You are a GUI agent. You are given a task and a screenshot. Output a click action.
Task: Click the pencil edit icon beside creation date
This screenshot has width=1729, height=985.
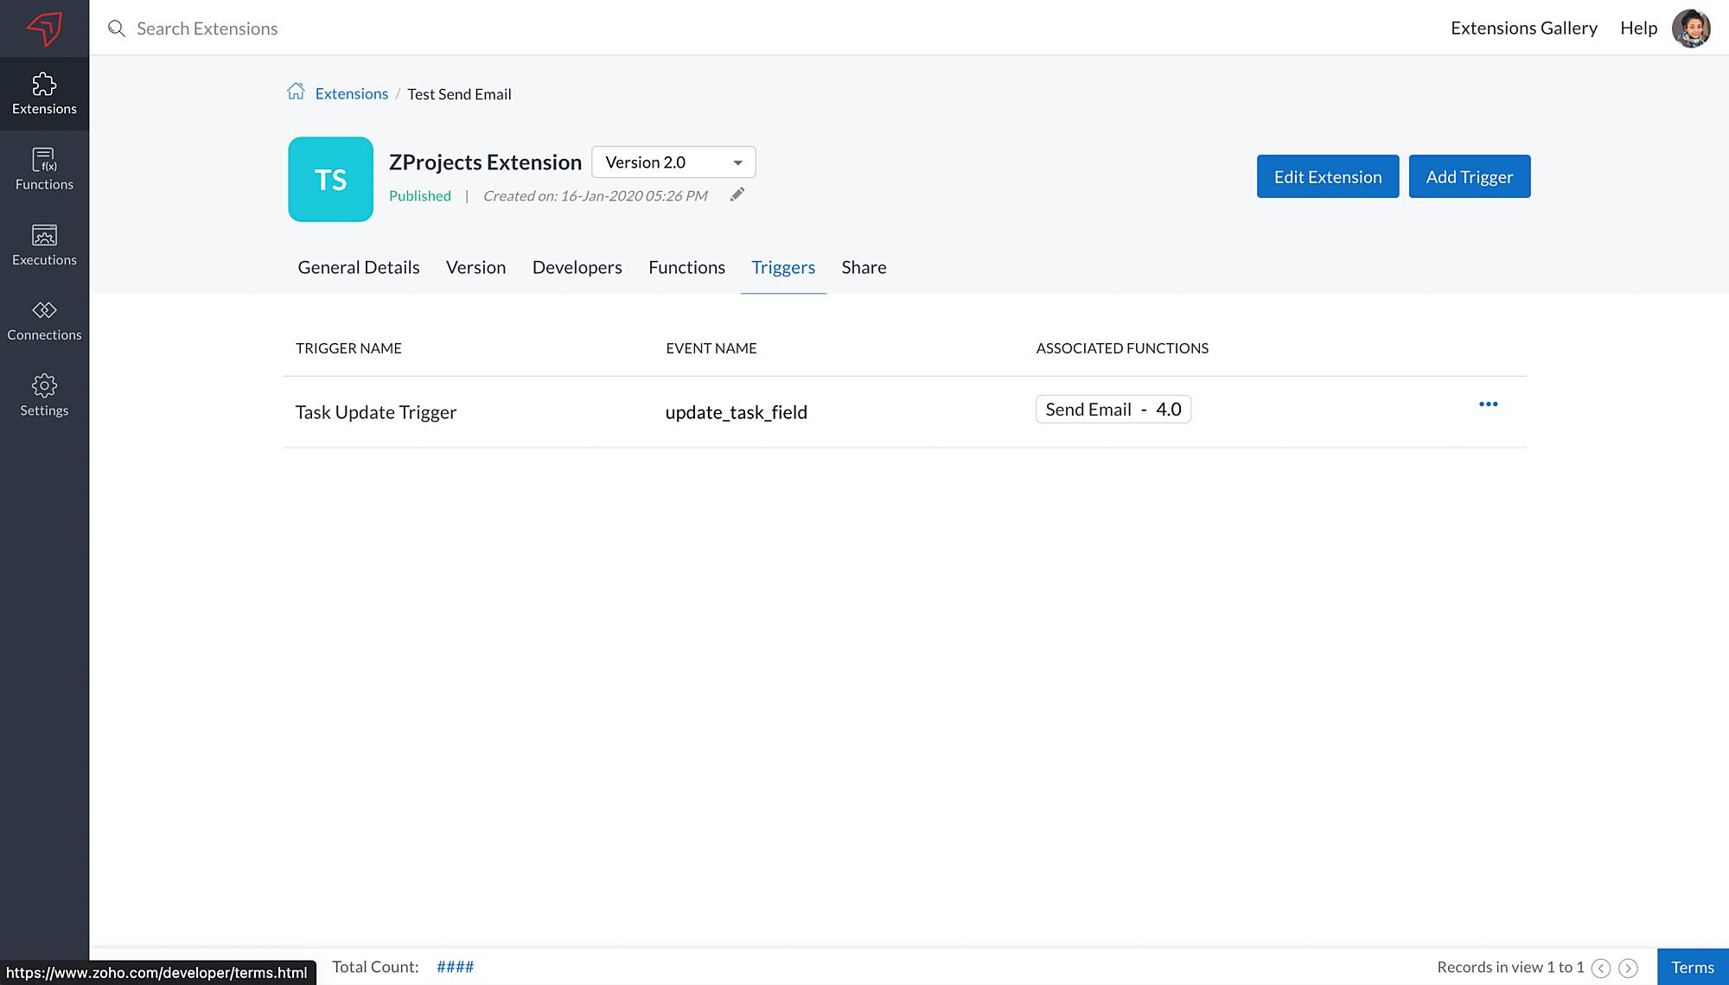(737, 195)
